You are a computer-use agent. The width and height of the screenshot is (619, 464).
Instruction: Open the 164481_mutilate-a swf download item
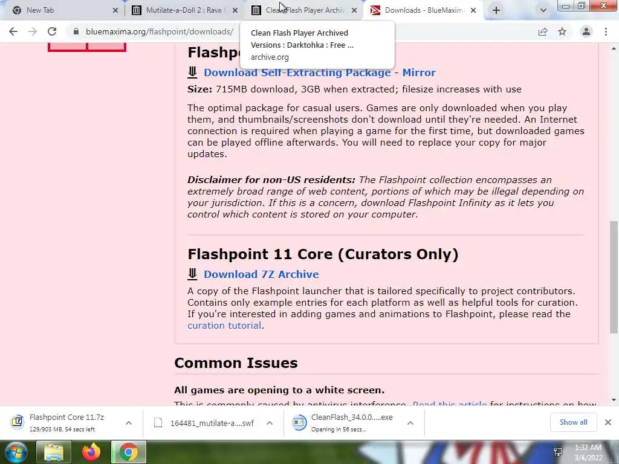(212, 423)
